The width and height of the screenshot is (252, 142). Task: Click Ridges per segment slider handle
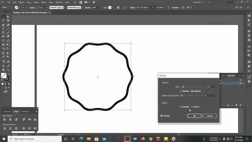coord(182,95)
